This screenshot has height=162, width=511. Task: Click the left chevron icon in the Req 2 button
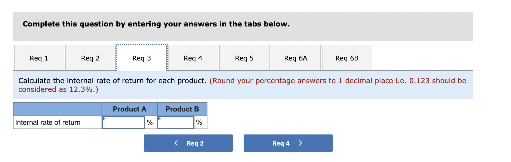[176, 143]
